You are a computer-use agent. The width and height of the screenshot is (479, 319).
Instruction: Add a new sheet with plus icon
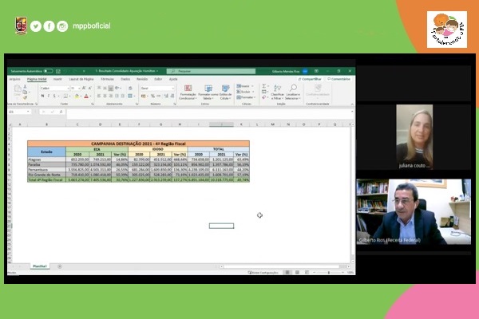(60, 266)
